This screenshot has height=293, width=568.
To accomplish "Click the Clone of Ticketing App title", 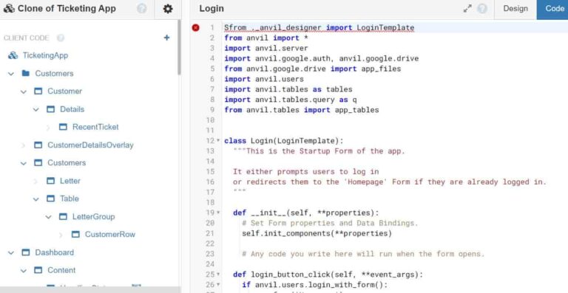I will click(x=67, y=9).
